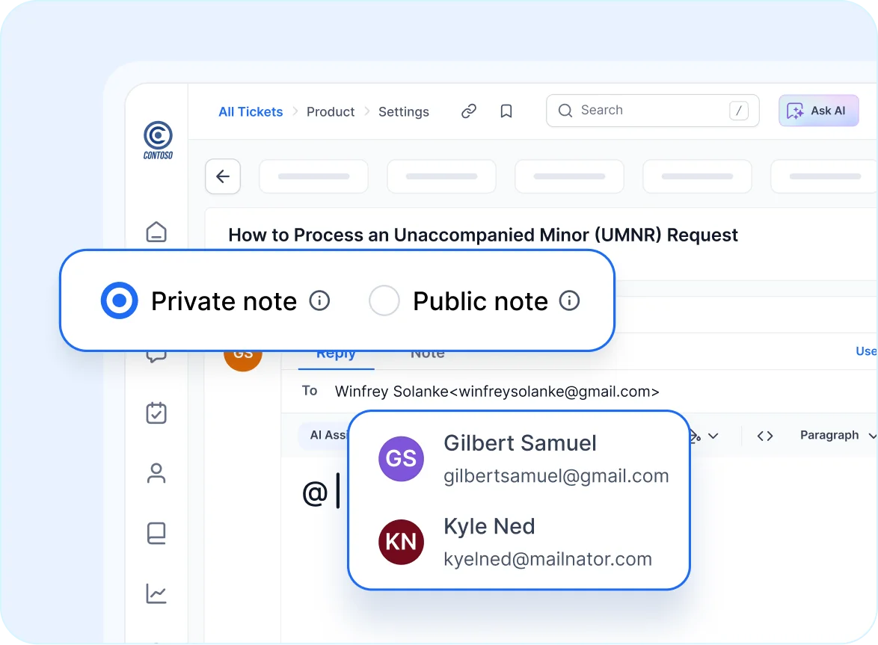
Task: Expand the text color dropdown chevron
Action: click(714, 436)
